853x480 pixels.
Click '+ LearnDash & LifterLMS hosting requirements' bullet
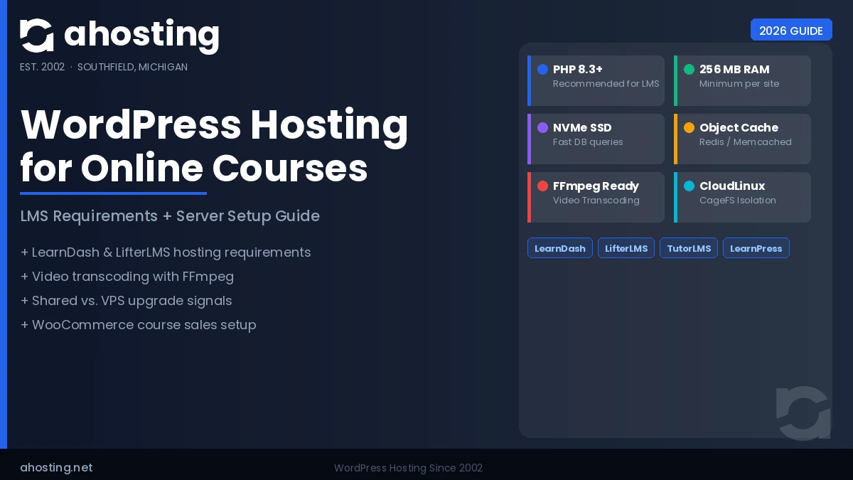coord(166,252)
